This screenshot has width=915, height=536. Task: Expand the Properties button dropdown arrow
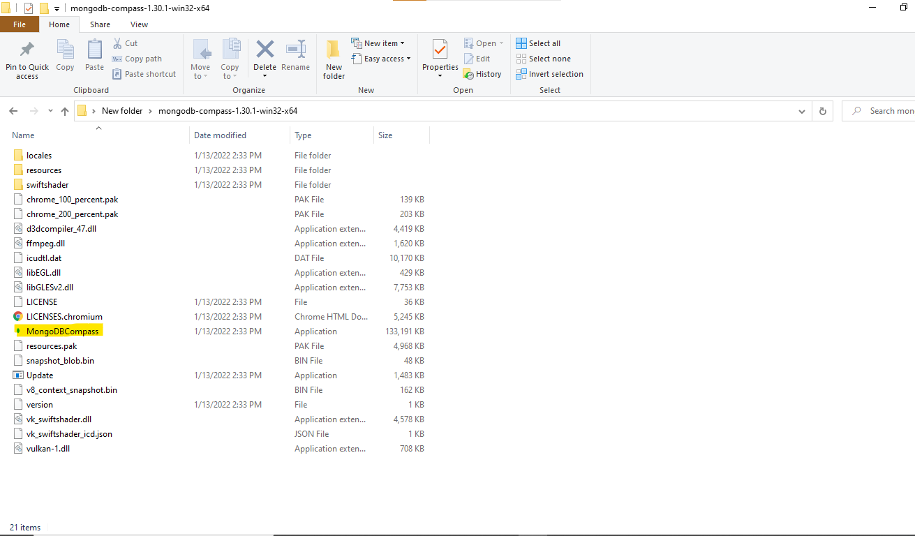click(440, 75)
